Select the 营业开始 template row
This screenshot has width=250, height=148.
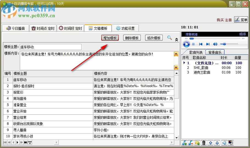tap(89, 111)
